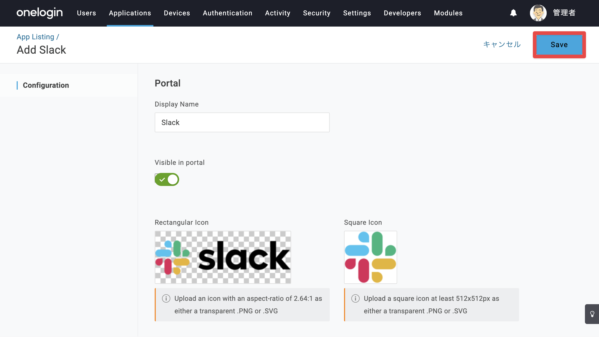Click the info icon under Square Icon
Screen dimensions: 599x337
pos(355,298)
